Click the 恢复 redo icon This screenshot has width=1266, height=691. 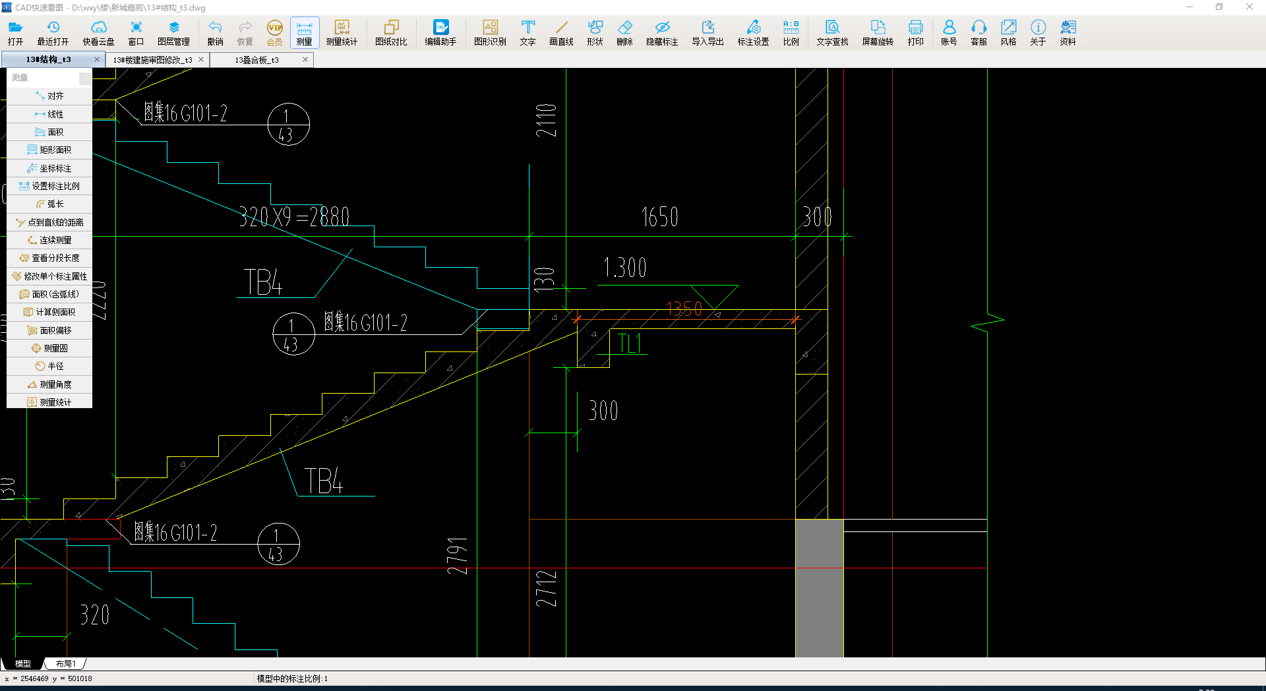(245, 32)
